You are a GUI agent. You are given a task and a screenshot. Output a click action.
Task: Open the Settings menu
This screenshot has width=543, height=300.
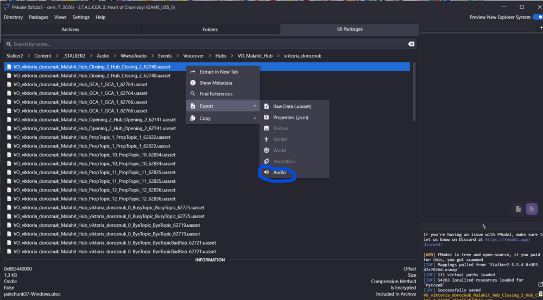(81, 17)
